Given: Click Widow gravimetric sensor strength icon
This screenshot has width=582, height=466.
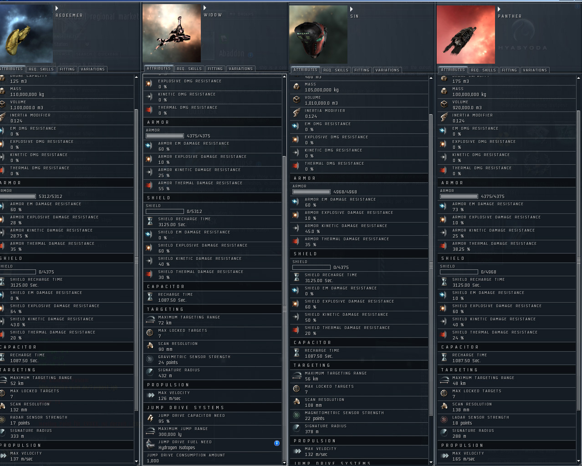Looking at the screenshot, I should (150, 360).
